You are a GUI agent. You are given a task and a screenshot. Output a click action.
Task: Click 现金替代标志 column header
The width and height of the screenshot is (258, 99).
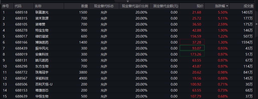pyautogui.click(x=104, y=6)
